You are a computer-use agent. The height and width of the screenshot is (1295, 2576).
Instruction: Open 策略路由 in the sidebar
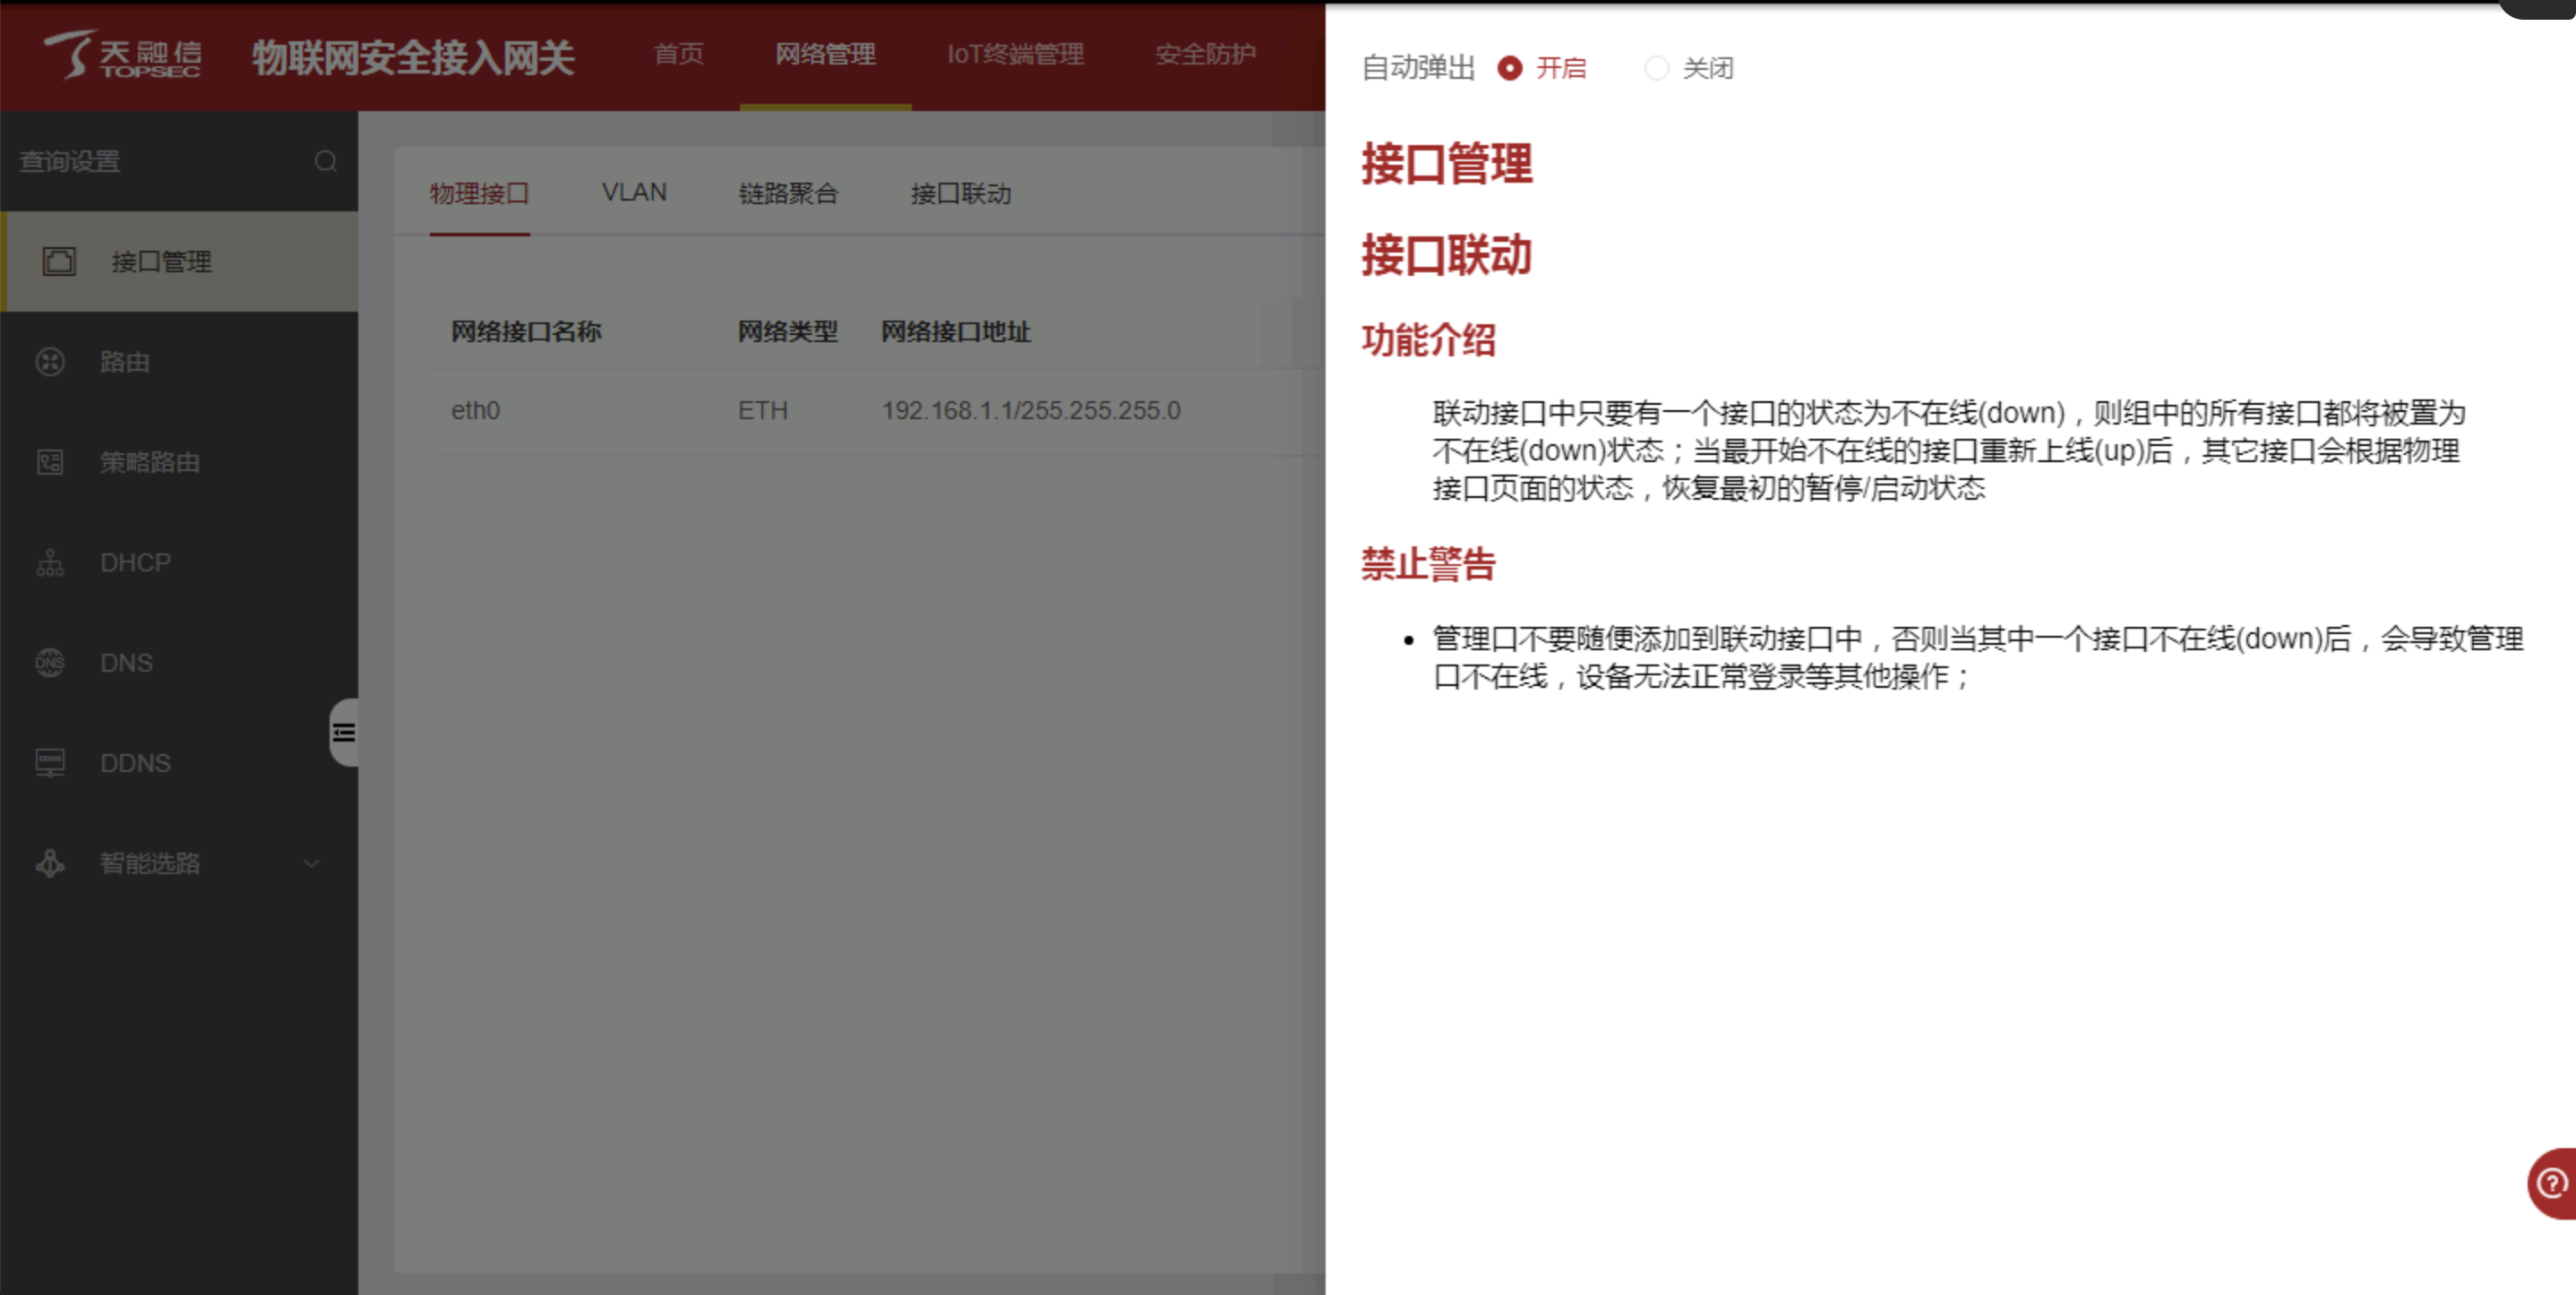(x=179, y=462)
